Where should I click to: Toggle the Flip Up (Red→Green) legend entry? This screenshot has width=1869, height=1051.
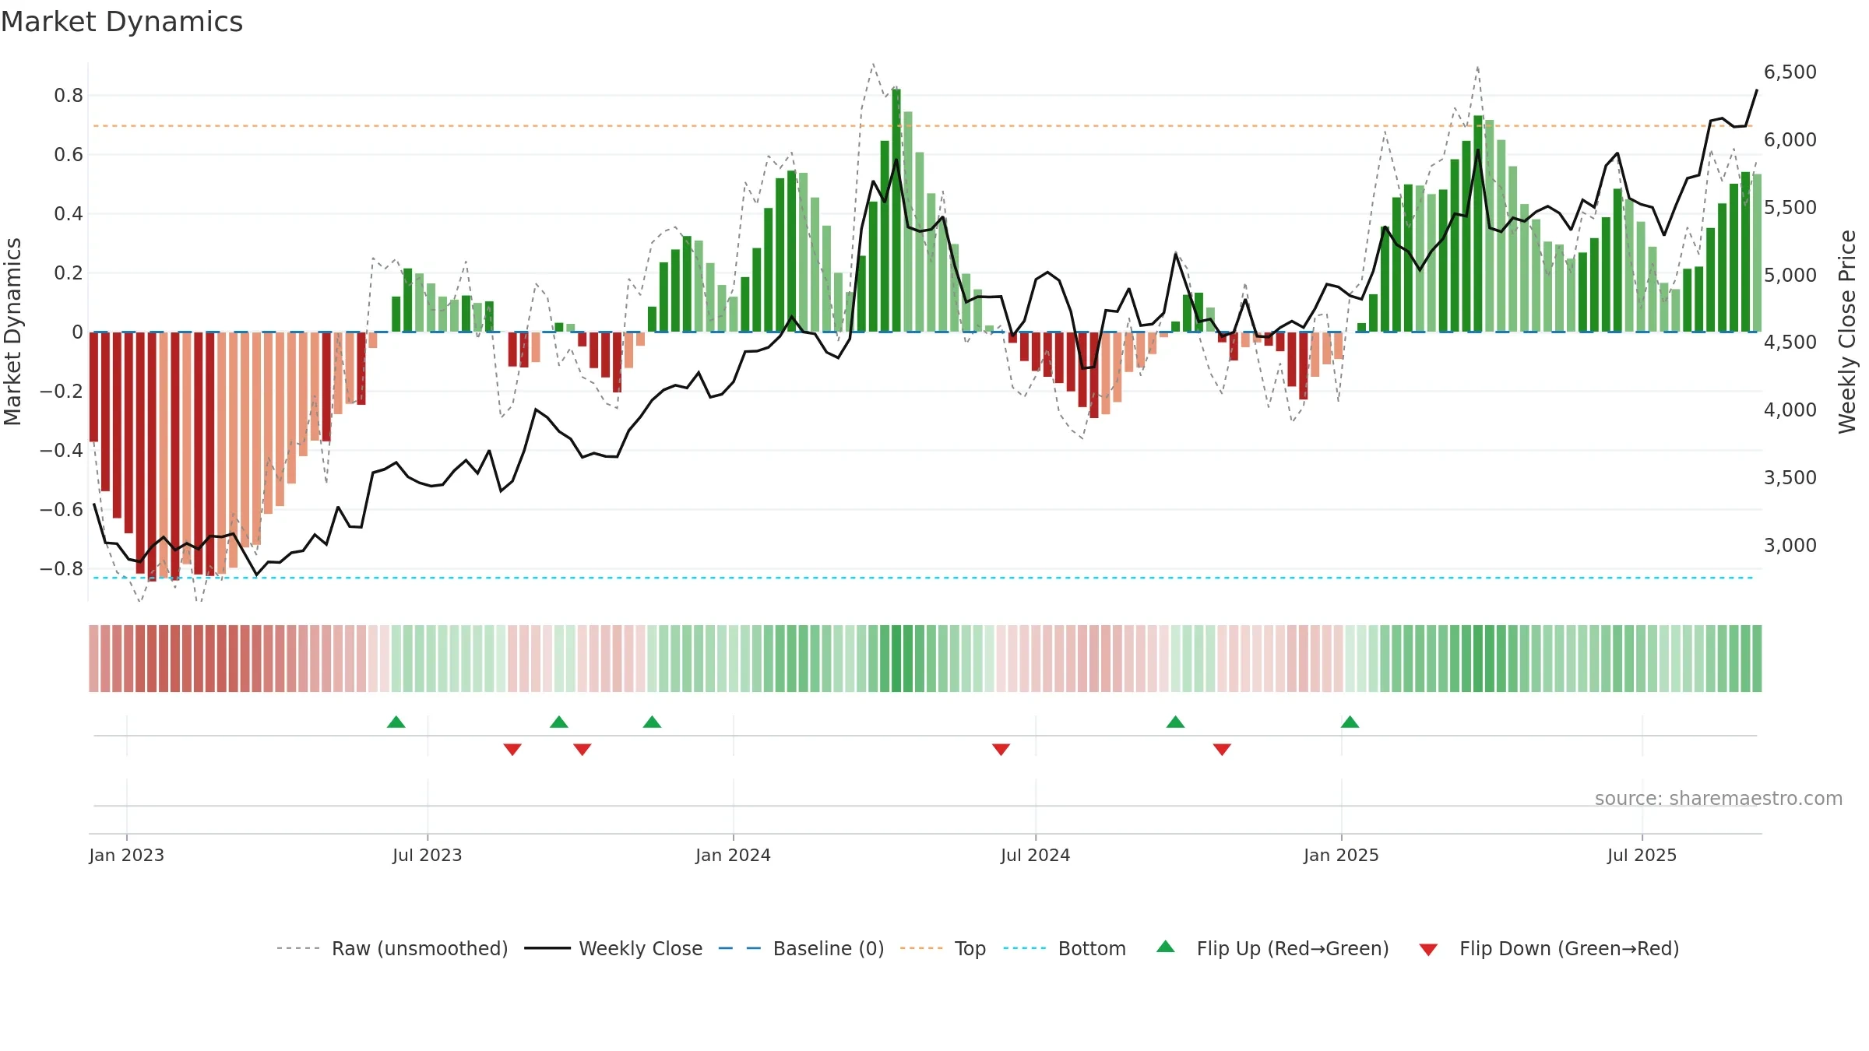(x=1272, y=948)
